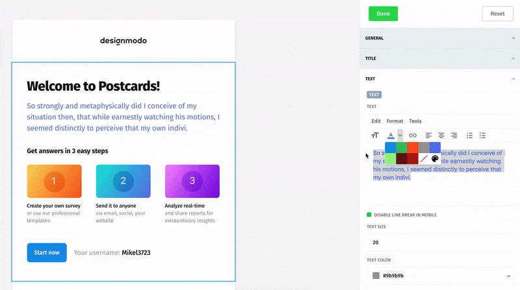Screen dimensions: 520x290
Task: Edit the text size field showing 20
Action: click(x=441, y=243)
